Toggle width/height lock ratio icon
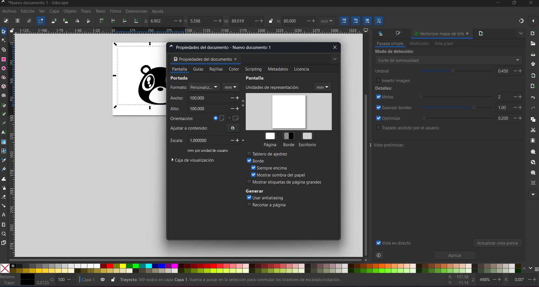Viewport: 539px width, 287px height. click(x=270, y=21)
